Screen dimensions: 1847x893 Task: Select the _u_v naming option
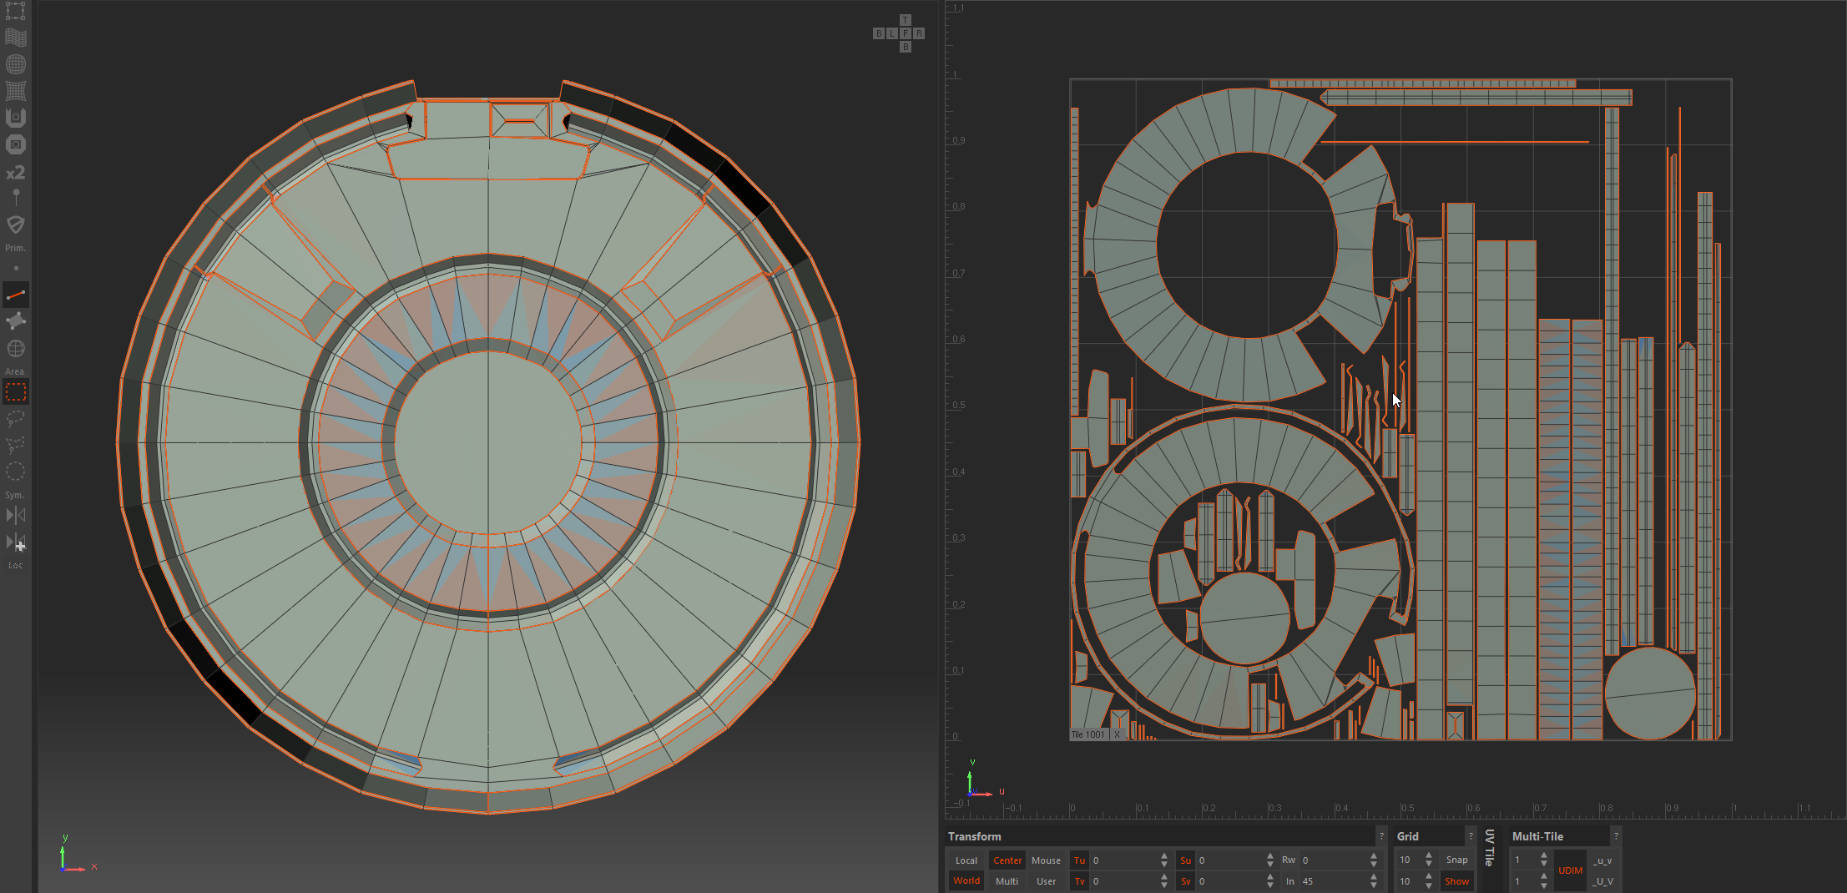(x=1602, y=860)
